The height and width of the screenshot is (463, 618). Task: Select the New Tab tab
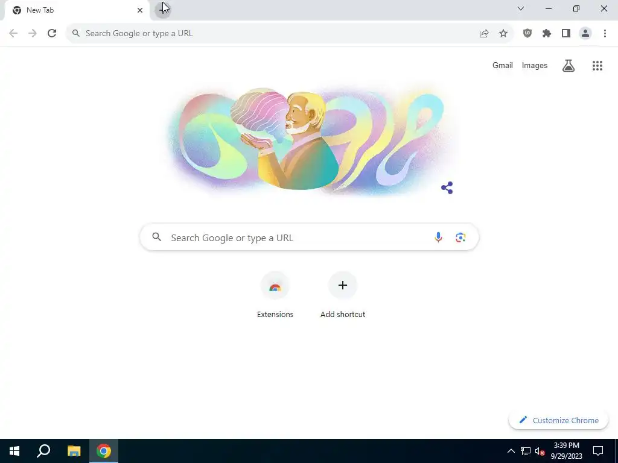click(x=78, y=10)
